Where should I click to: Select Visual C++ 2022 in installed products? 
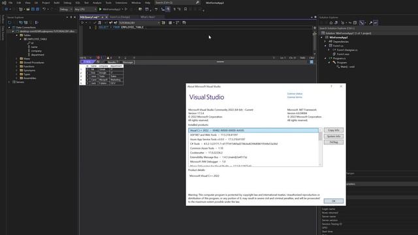point(253,131)
